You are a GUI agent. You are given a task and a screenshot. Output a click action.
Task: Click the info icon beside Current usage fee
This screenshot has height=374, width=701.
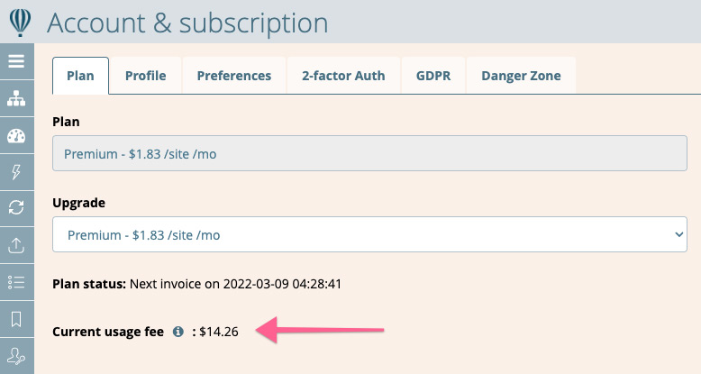point(178,332)
